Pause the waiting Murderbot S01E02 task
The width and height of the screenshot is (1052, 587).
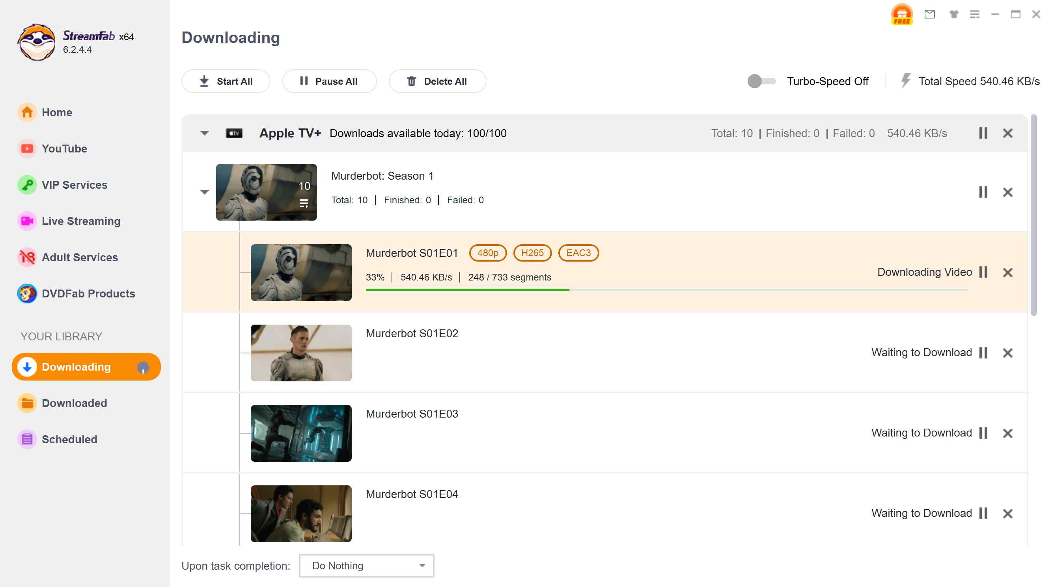click(x=983, y=353)
